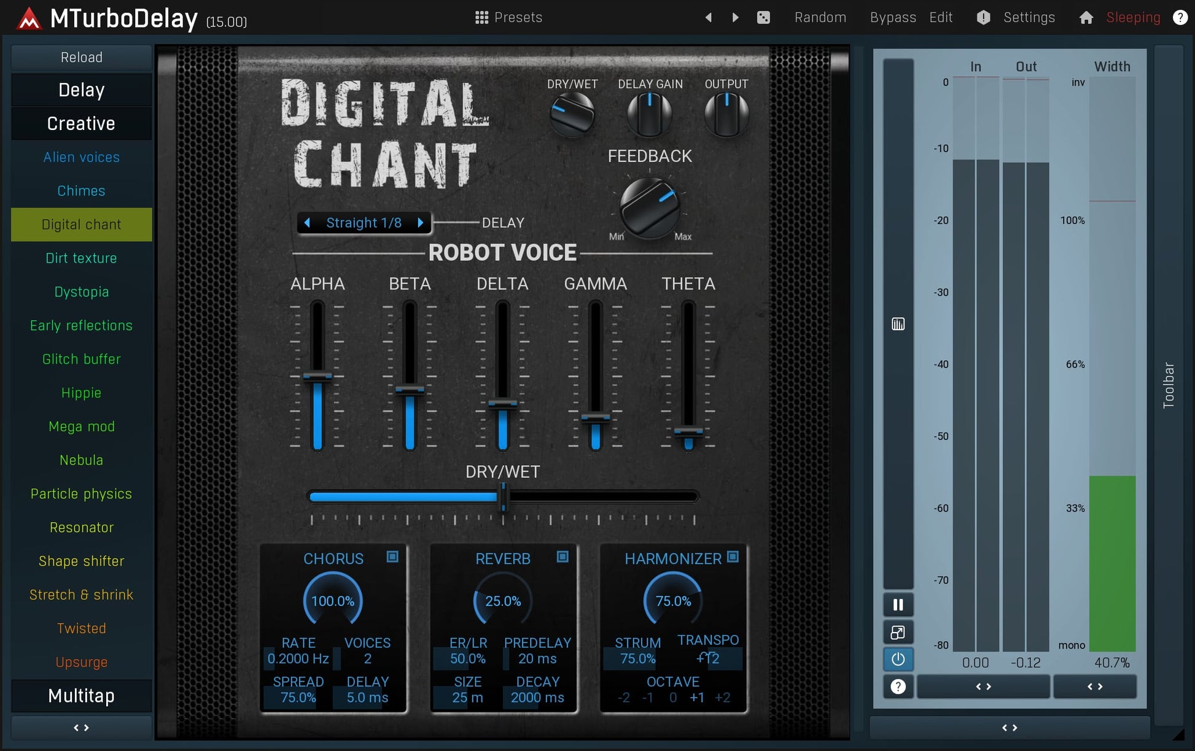Click the home icon in top bar

(x=1086, y=17)
